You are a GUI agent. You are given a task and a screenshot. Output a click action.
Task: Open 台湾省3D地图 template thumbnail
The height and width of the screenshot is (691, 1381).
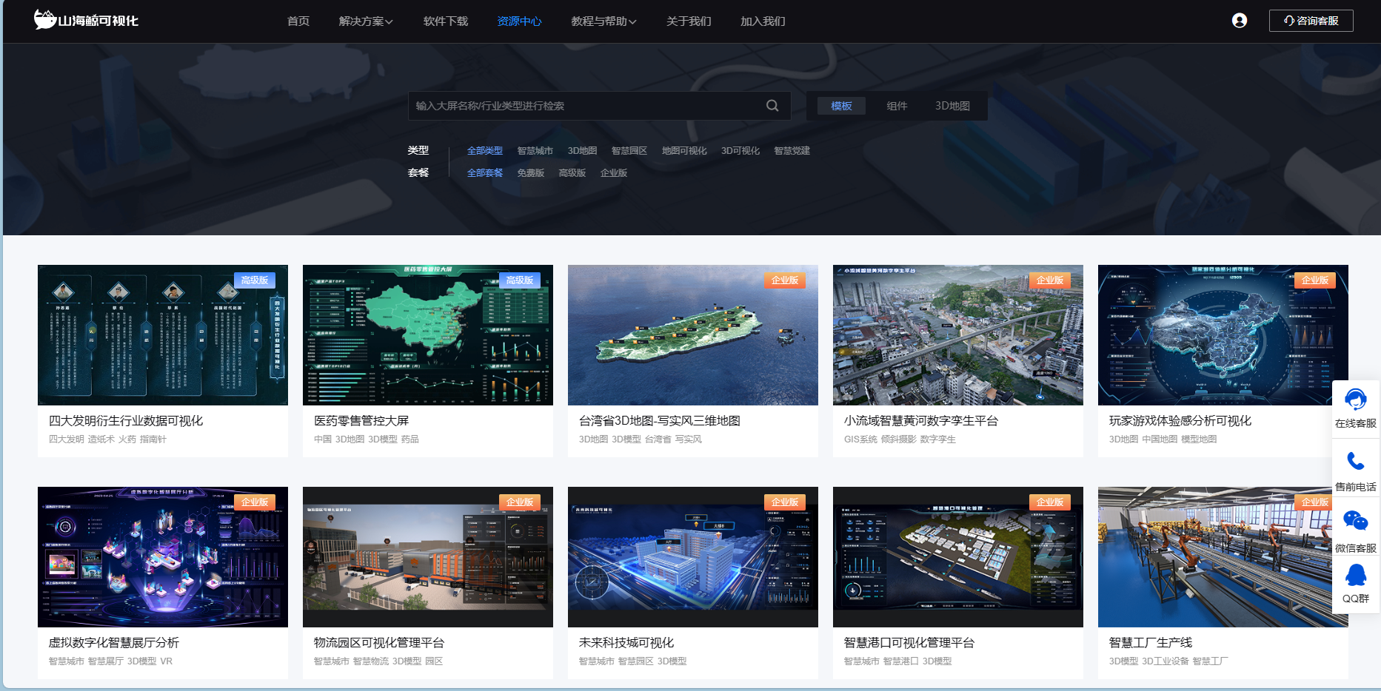(693, 335)
